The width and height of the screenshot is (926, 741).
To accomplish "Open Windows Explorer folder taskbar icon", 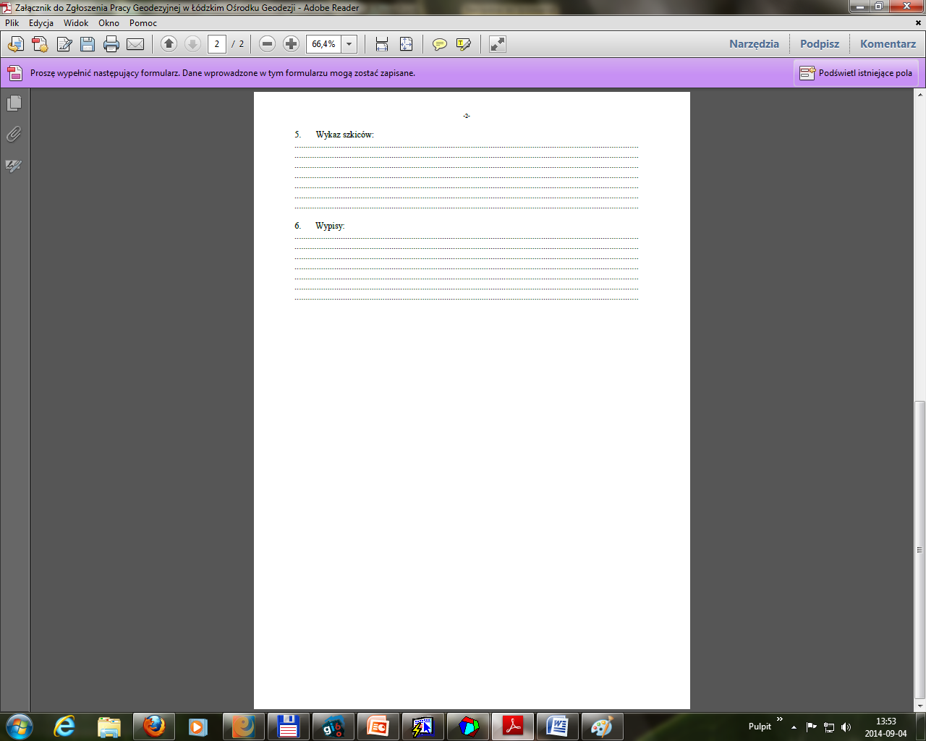I will tap(109, 726).
